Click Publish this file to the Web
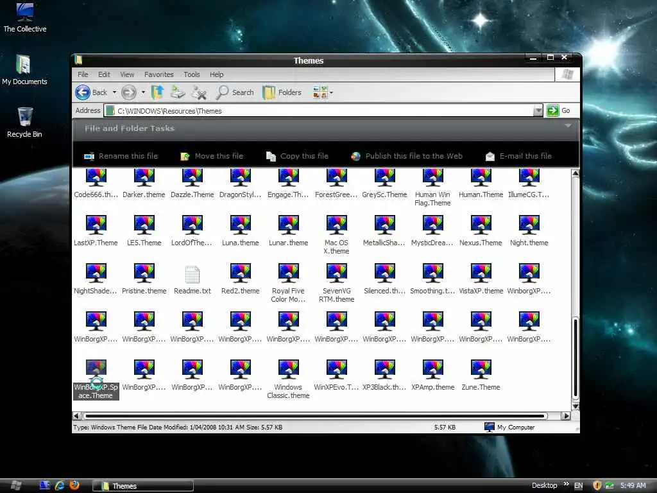Image resolution: width=657 pixels, height=493 pixels. click(x=407, y=156)
